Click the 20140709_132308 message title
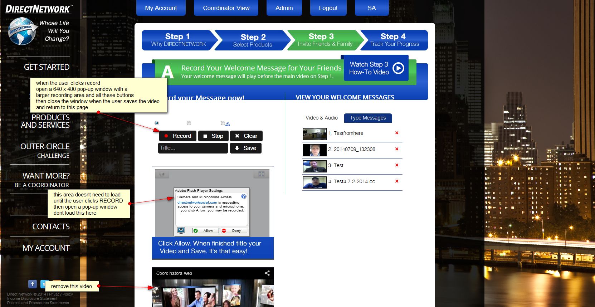595x307 pixels. click(355, 149)
